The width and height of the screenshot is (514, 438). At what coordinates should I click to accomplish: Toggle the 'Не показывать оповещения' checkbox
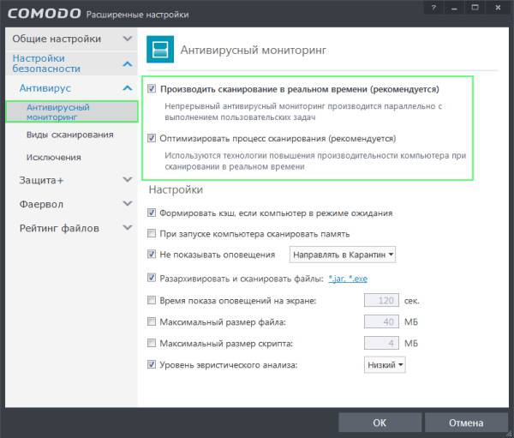coord(152,255)
